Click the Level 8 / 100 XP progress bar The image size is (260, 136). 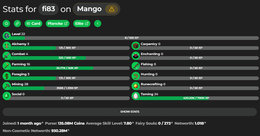point(132,38)
